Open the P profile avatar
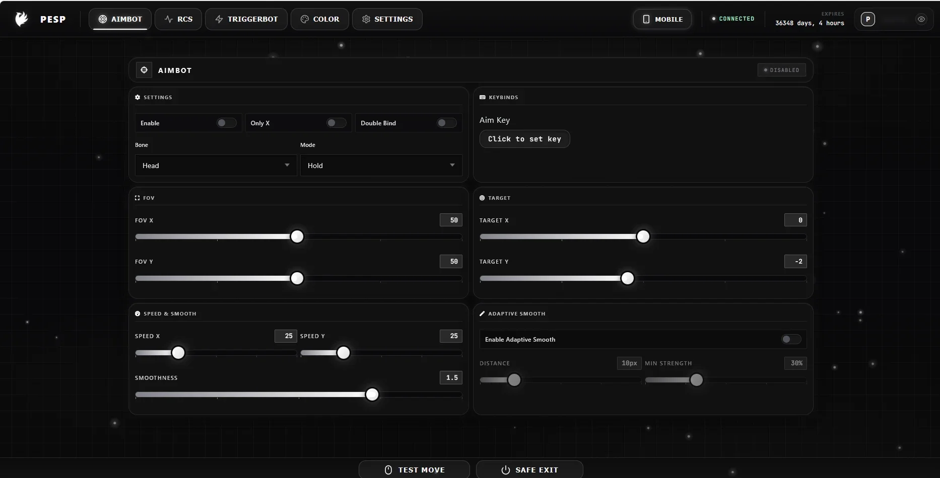Viewport: 940px width, 478px height. 868,19
